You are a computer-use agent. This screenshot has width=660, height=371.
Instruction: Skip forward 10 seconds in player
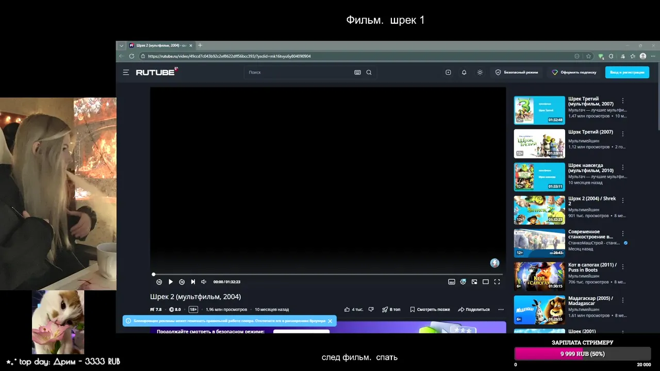[182, 282]
